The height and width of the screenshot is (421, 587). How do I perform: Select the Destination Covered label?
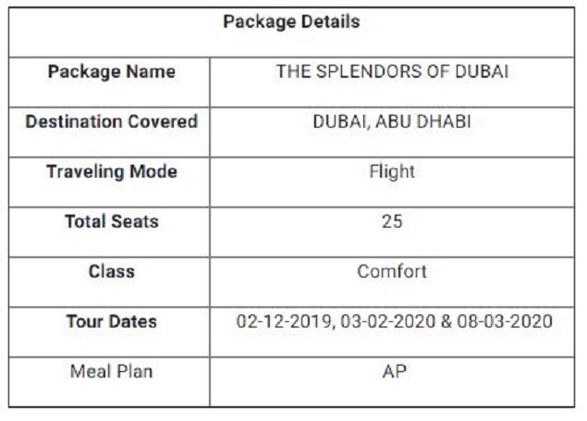[x=111, y=121]
